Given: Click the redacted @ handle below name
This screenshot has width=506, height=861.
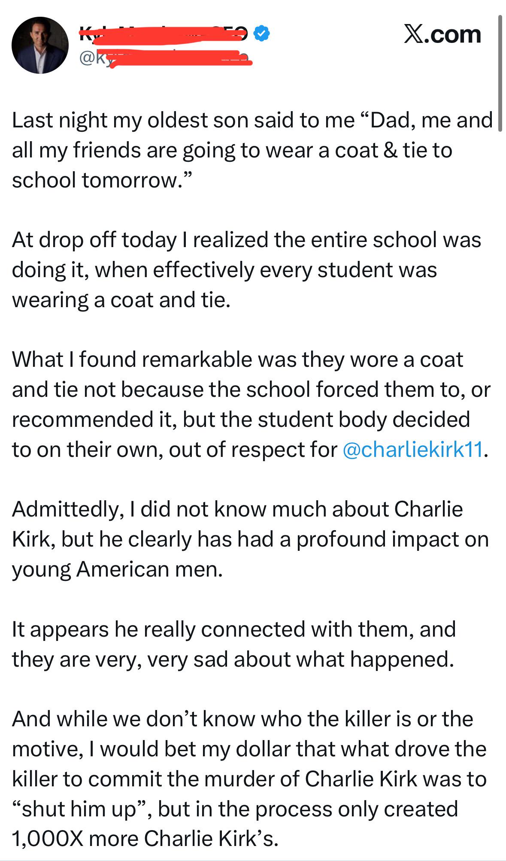Looking at the screenshot, I should (x=166, y=59).
